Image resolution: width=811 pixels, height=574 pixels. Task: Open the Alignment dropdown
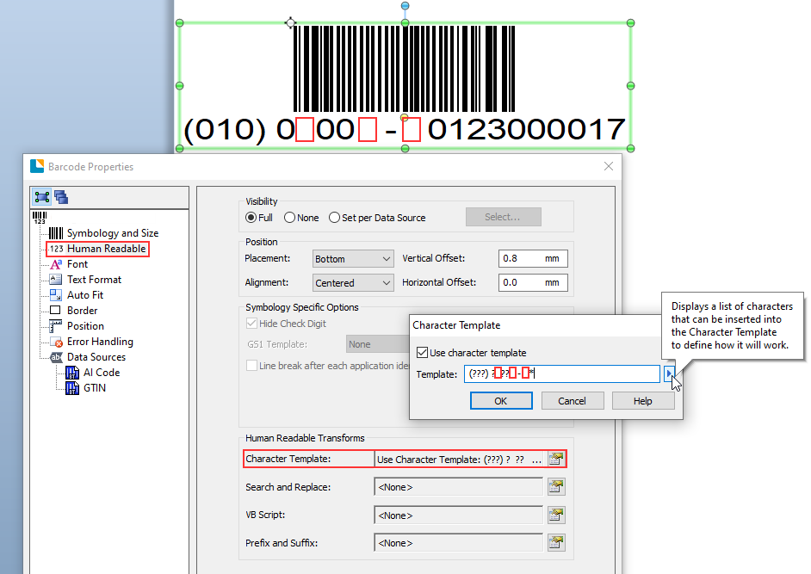click(x=353, y=283)
